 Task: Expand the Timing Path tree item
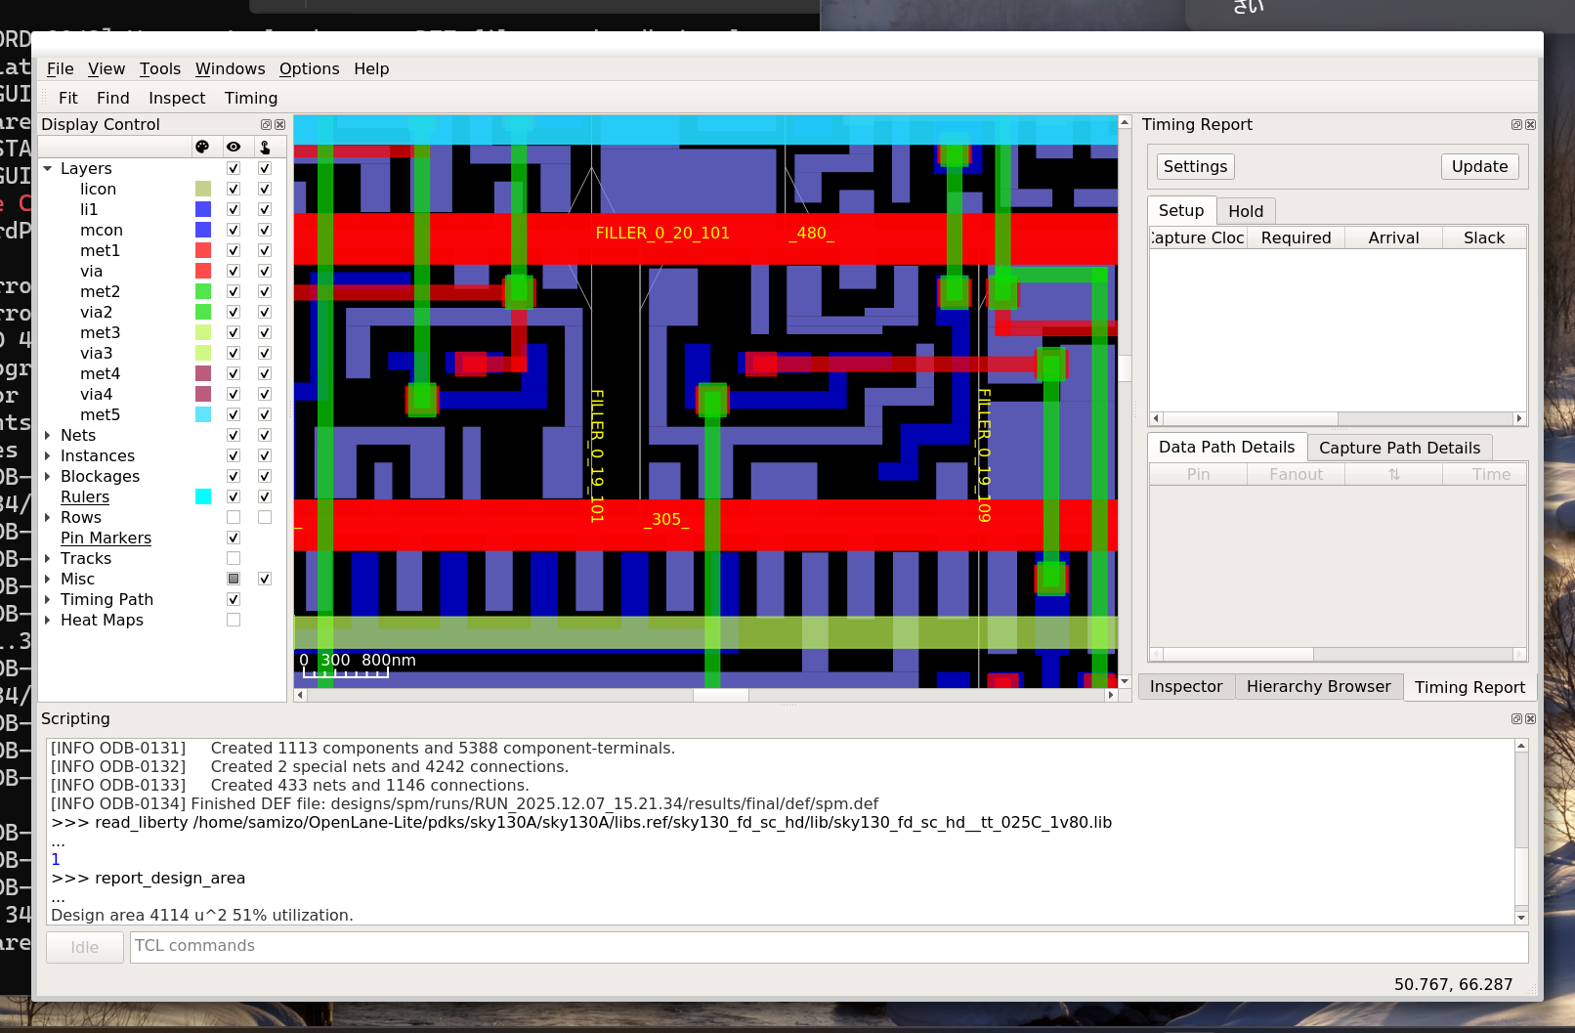click(x=48, y=600)
